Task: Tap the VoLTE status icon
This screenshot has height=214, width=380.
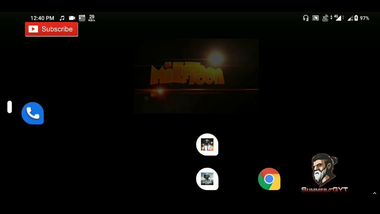Action: coord(325,18)
